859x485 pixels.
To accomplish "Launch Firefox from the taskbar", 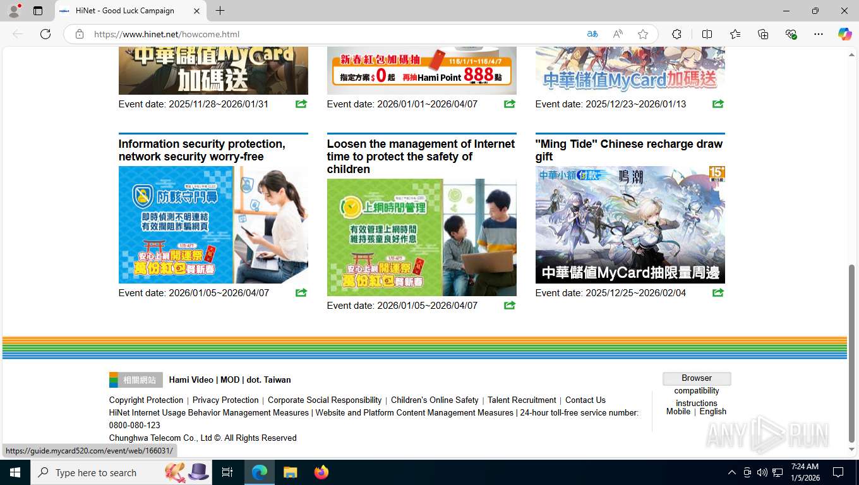I will 321,472.
